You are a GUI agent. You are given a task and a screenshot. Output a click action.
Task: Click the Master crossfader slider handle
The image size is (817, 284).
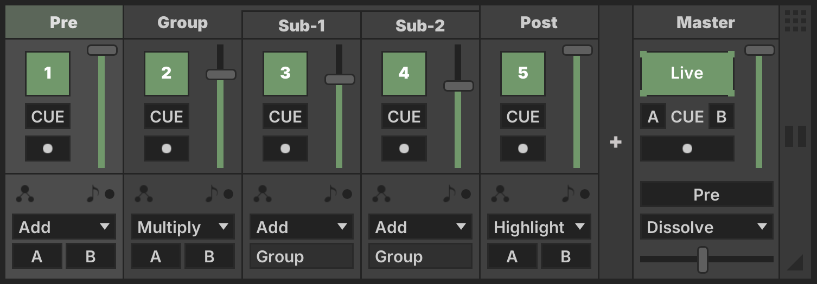click(703, 260)
